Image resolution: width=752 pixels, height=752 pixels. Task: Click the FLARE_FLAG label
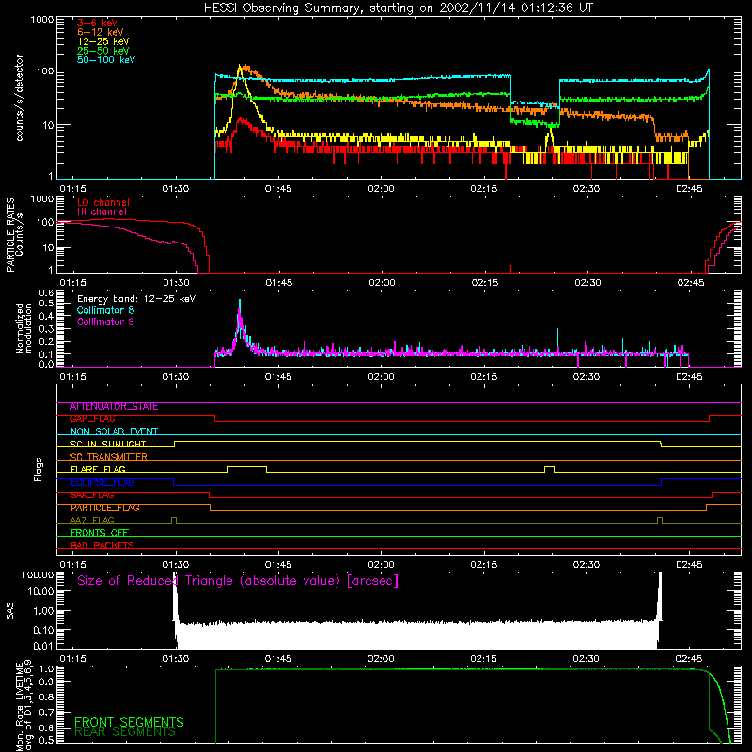[98, 469]
